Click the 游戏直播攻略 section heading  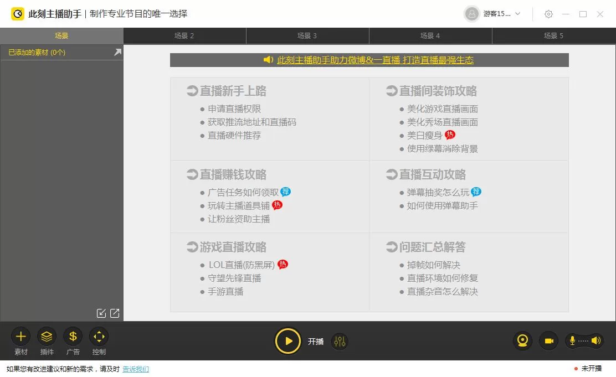[233, 247]
